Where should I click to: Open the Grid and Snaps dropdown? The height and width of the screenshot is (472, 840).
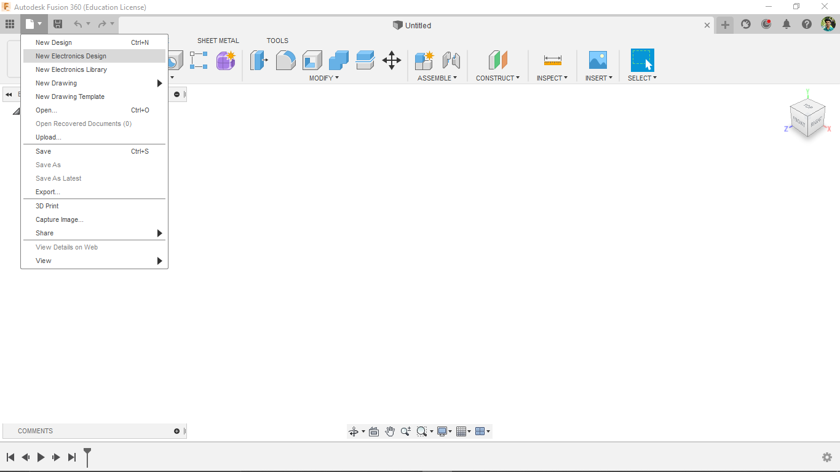click(464, 431)
